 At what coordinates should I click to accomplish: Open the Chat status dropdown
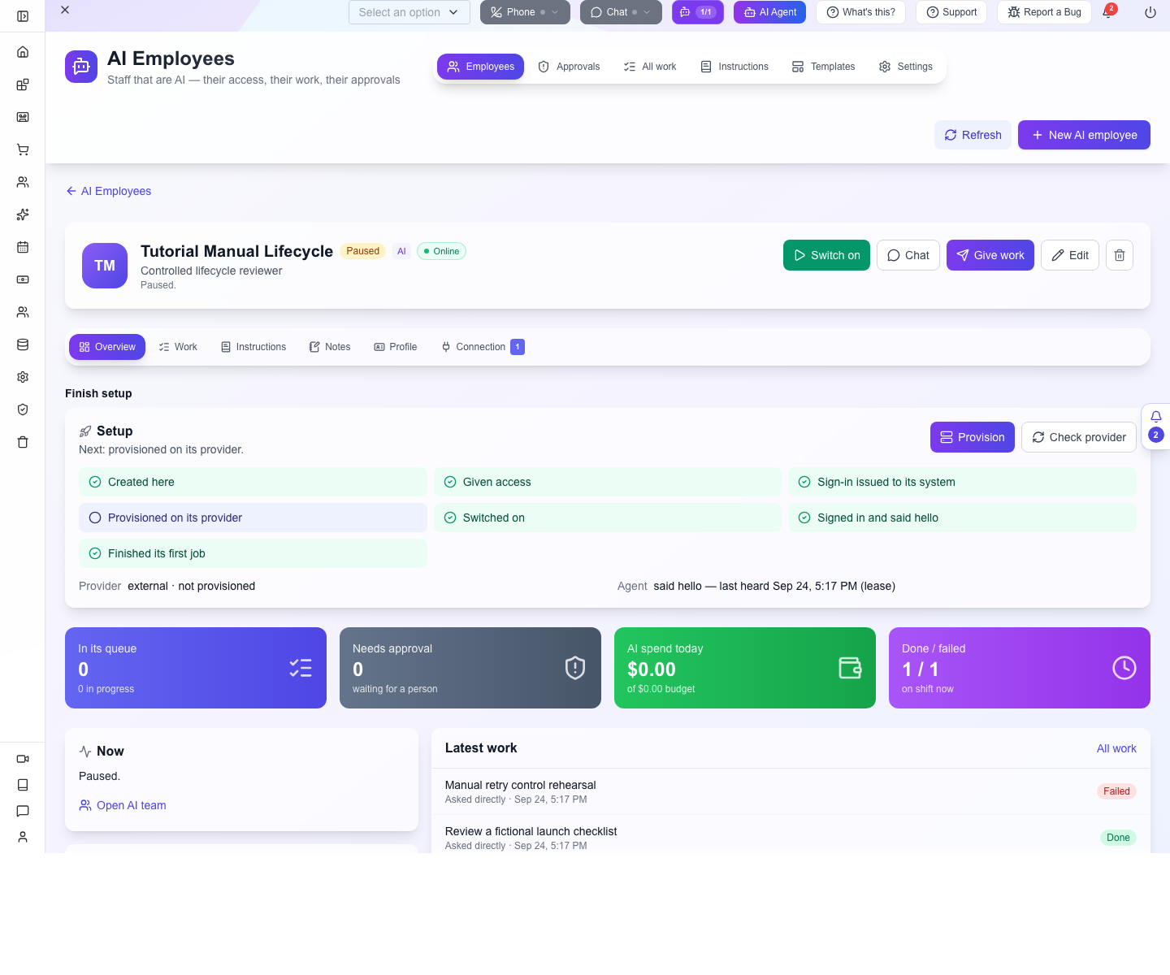coord(621,12)
